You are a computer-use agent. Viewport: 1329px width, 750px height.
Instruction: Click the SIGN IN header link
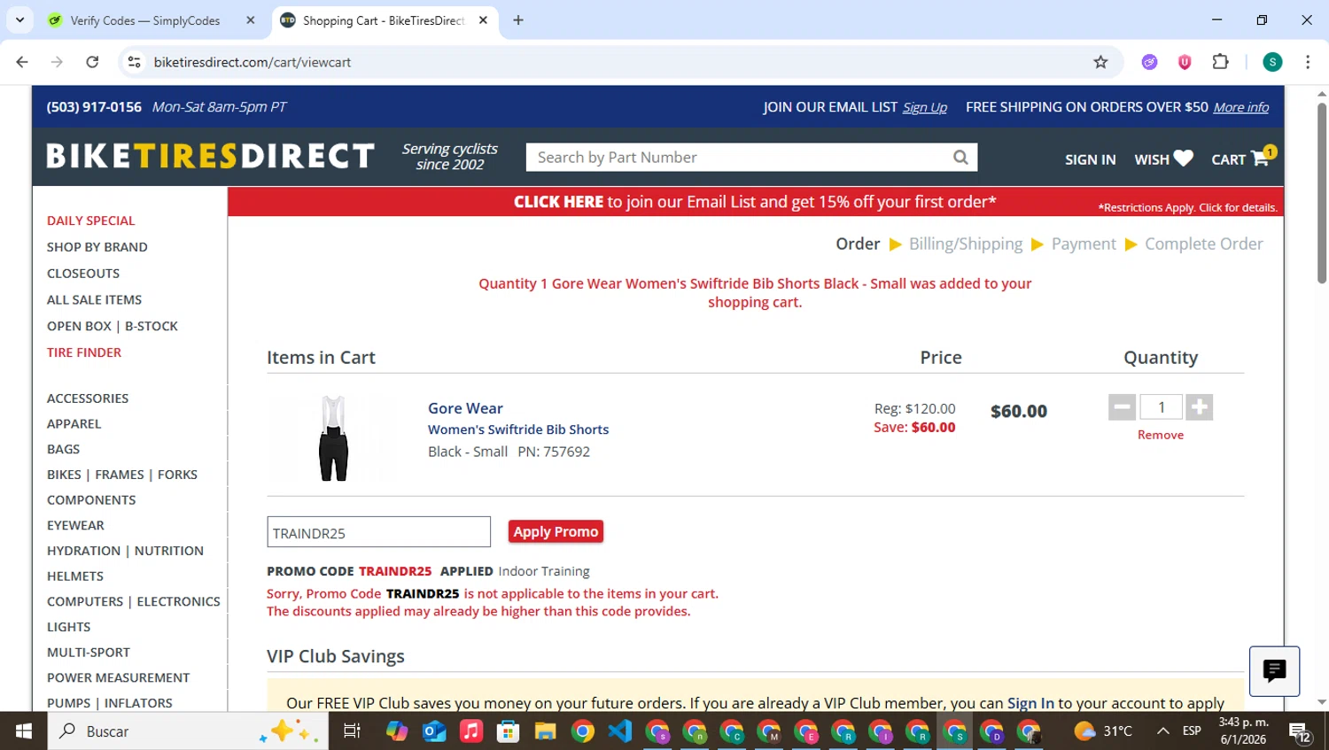pos(1090,159)
